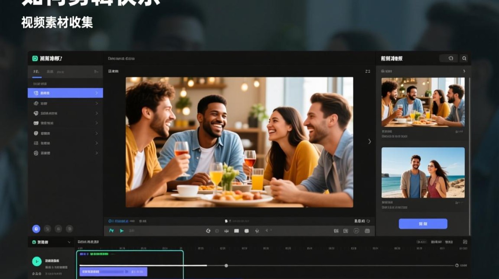This screenshot has height=279, width=499.
Task: Click the timeline progress slider handle
Action: tap(226, 266)
